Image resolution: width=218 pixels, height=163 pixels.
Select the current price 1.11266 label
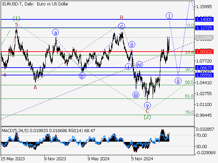point(204,37)
